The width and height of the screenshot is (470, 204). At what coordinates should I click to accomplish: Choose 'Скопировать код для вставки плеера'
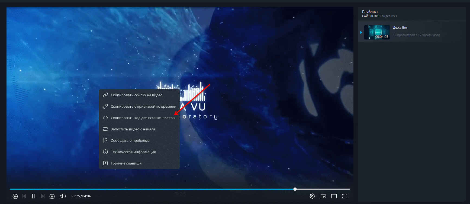tap(139, 118)
